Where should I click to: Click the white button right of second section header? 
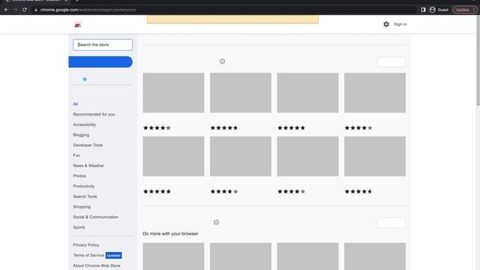point(391,223)
